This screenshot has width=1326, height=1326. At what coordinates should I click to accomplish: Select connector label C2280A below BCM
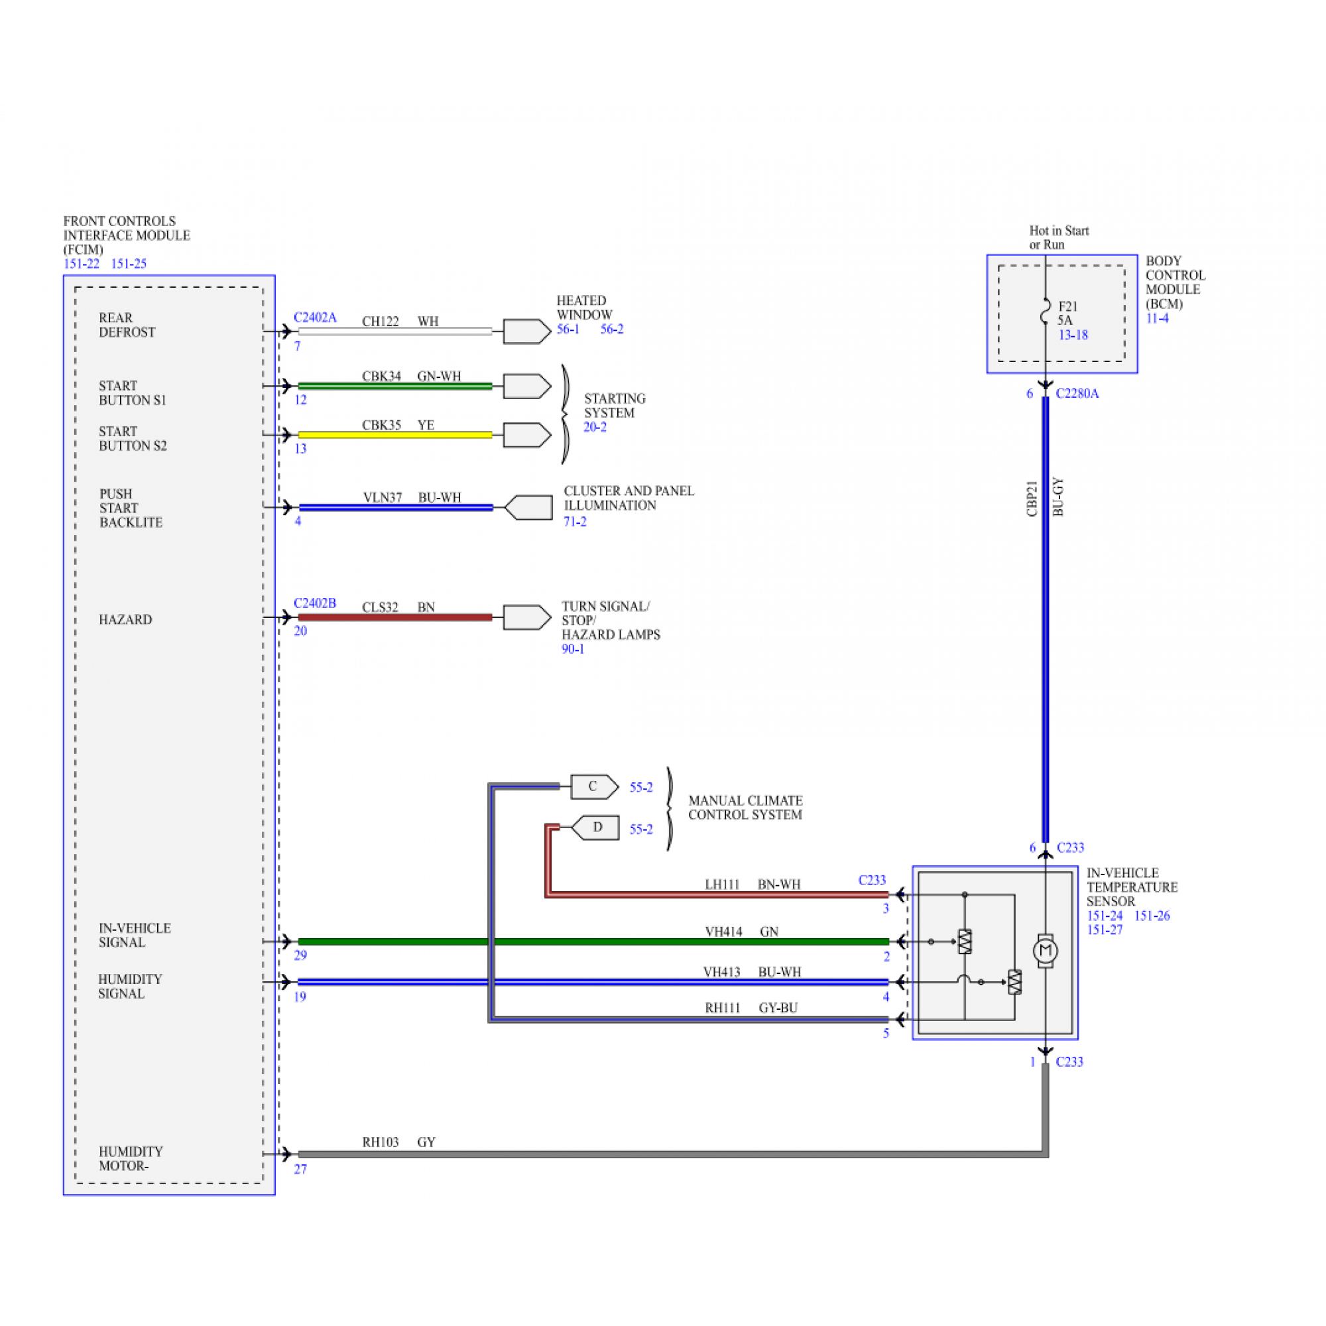click(x=1077, y=393)
